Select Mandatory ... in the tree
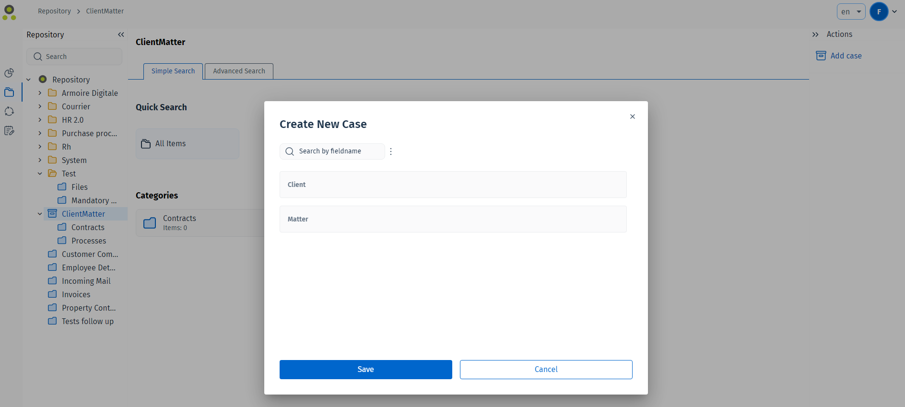The image size is (905, 407). tap(94, 200)
